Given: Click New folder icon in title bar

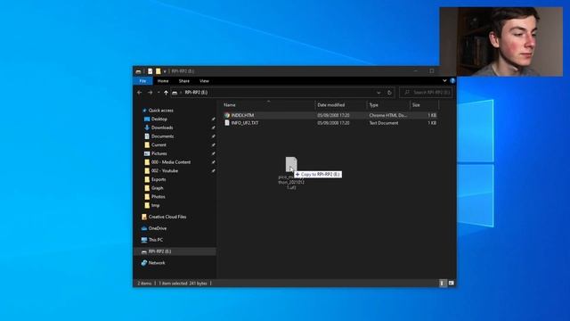Looking at the screenshot, I should [x=159, y=71].
